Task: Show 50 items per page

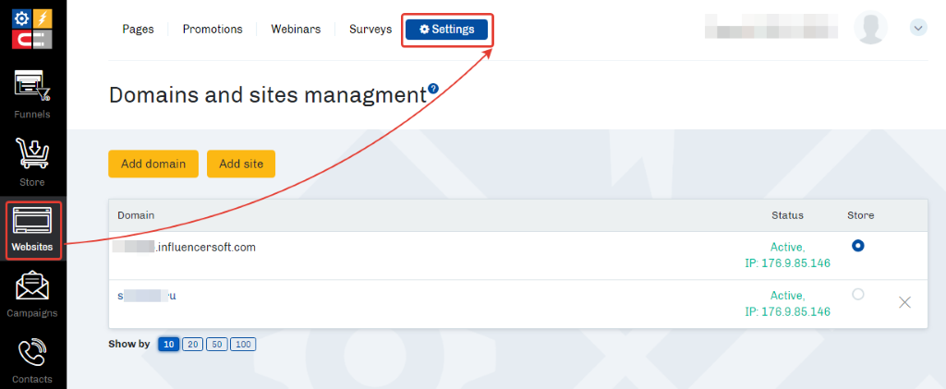Action: pyautogui.click(x=218, y=345)
